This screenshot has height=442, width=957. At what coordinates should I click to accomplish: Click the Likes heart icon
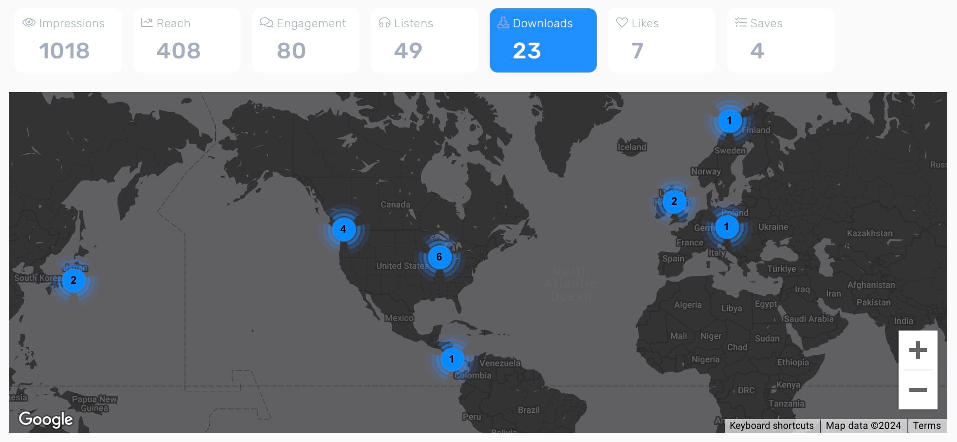point(622,22)
